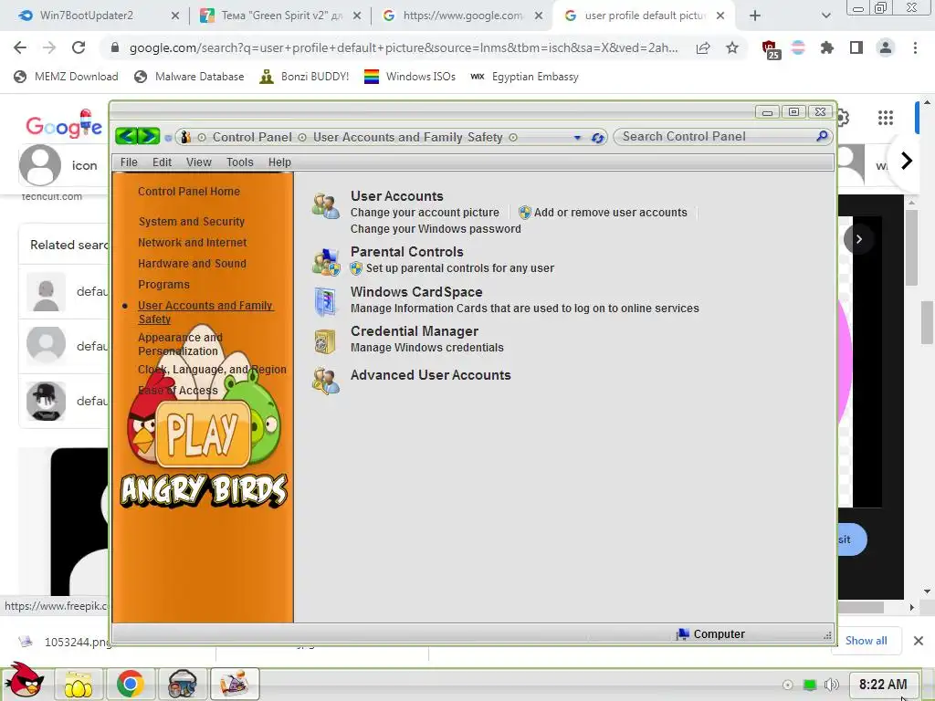The width and height of the screenshot is (935, 701).
Task: Open the Chrome extensions puzzle icon
Action: [827, 47]
